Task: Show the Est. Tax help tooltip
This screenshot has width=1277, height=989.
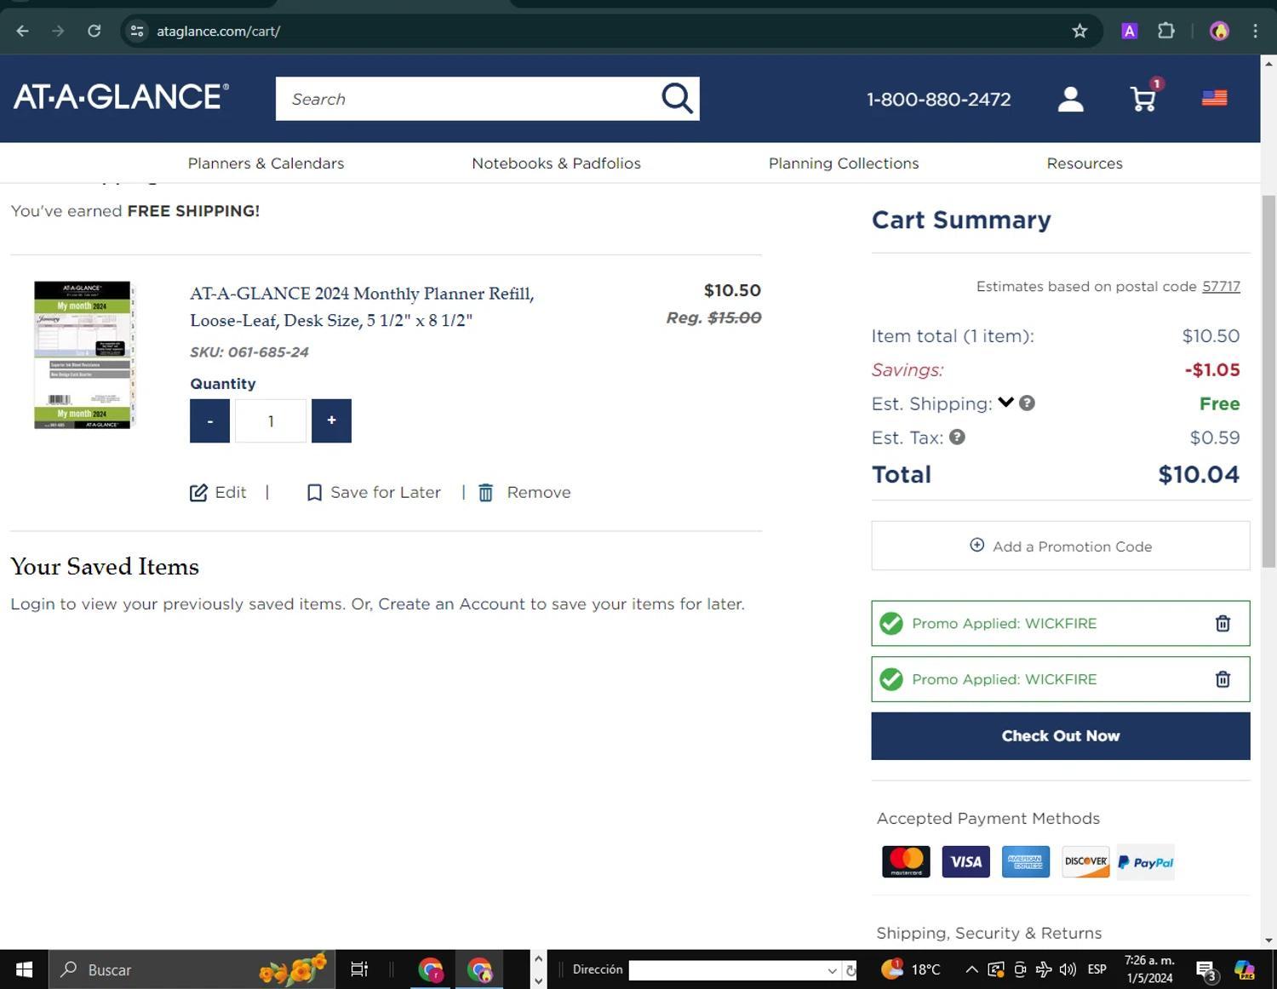Action: [x=958, y=437]
